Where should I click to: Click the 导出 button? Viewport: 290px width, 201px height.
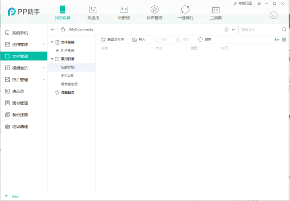coord(161,40)
